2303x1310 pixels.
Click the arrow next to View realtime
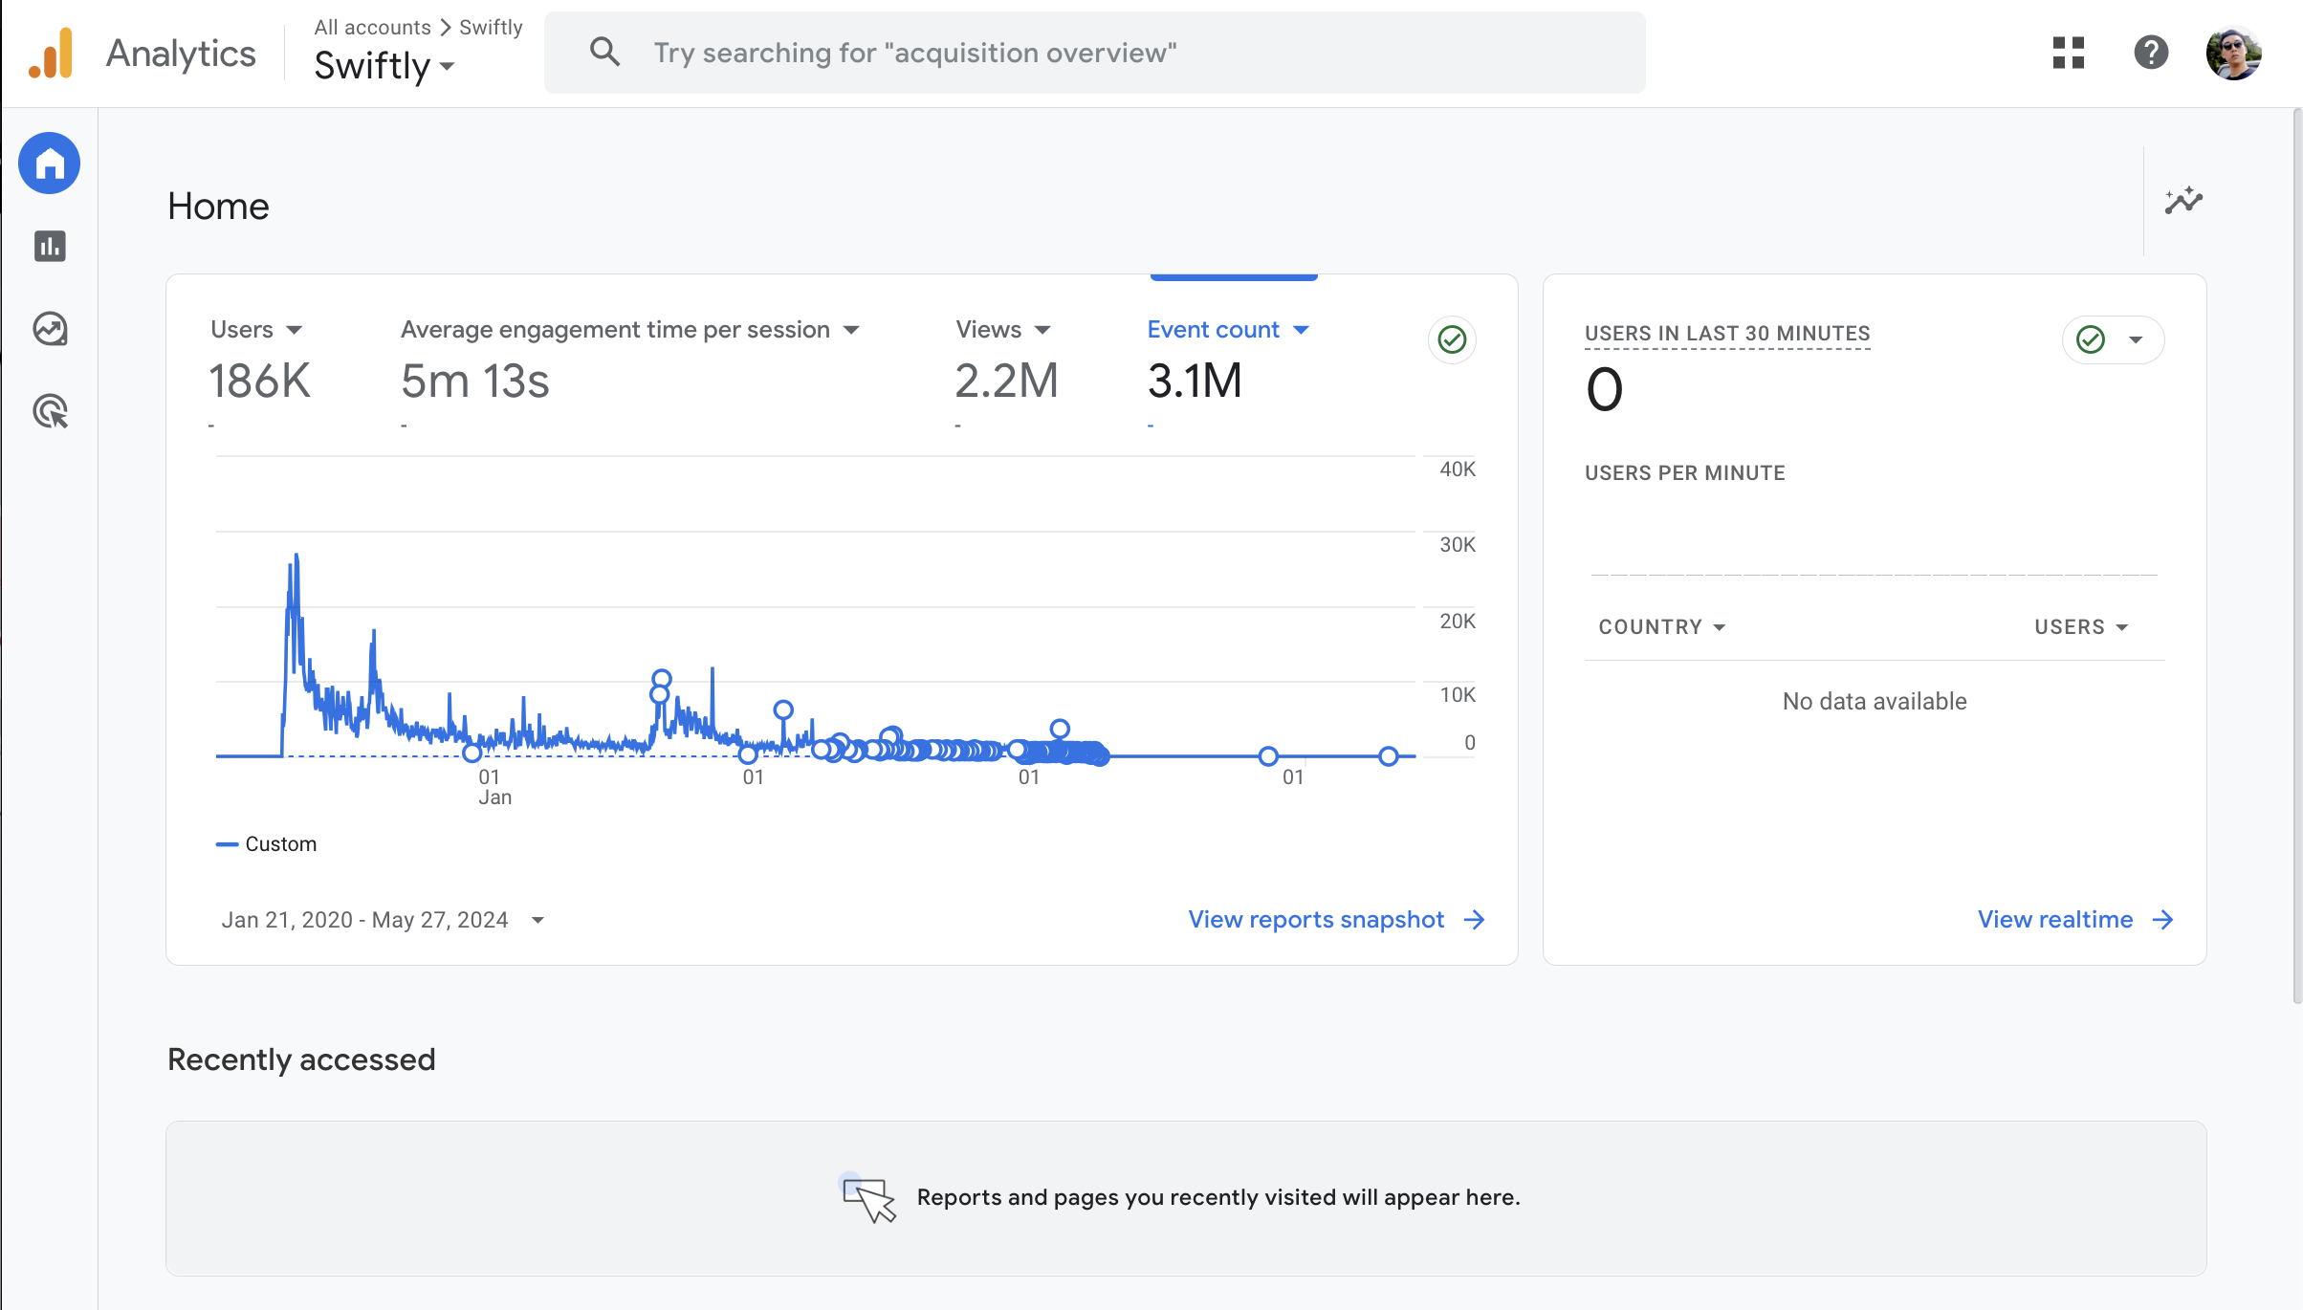point(2163,920)
